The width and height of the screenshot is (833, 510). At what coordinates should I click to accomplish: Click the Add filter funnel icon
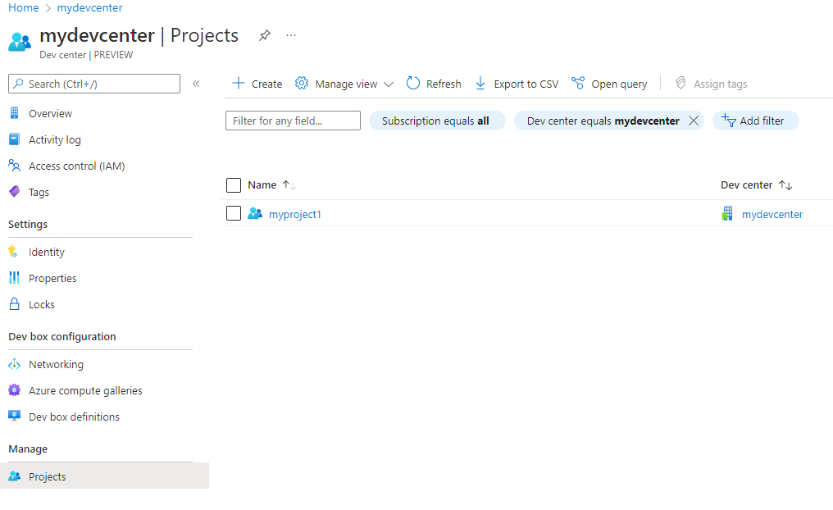pyautogui.click(x=728, y=121)
